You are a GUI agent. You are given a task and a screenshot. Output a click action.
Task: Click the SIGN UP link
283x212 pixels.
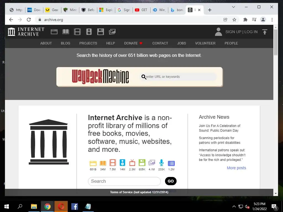tap(233, 32)
